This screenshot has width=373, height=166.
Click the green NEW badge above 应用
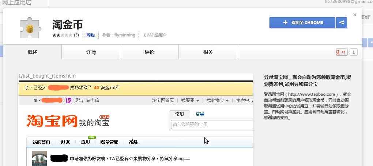coord(92,137)
